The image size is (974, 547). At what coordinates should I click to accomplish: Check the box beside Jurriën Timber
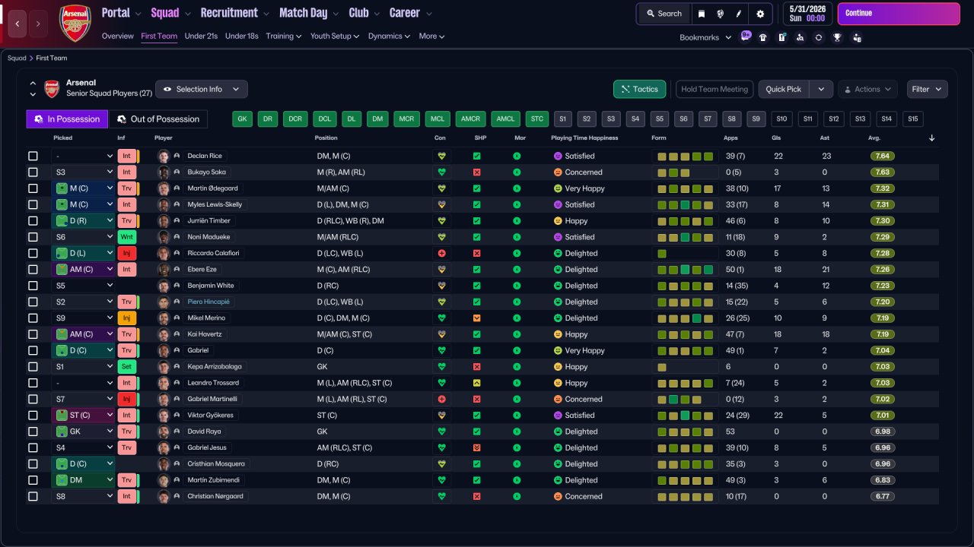(33, 221)
